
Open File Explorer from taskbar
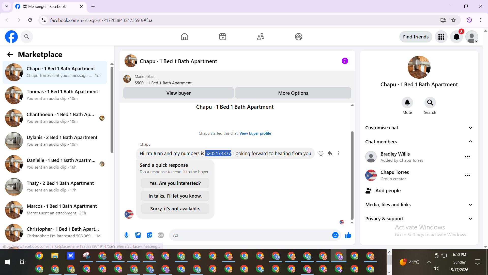[x=55, y=256]
